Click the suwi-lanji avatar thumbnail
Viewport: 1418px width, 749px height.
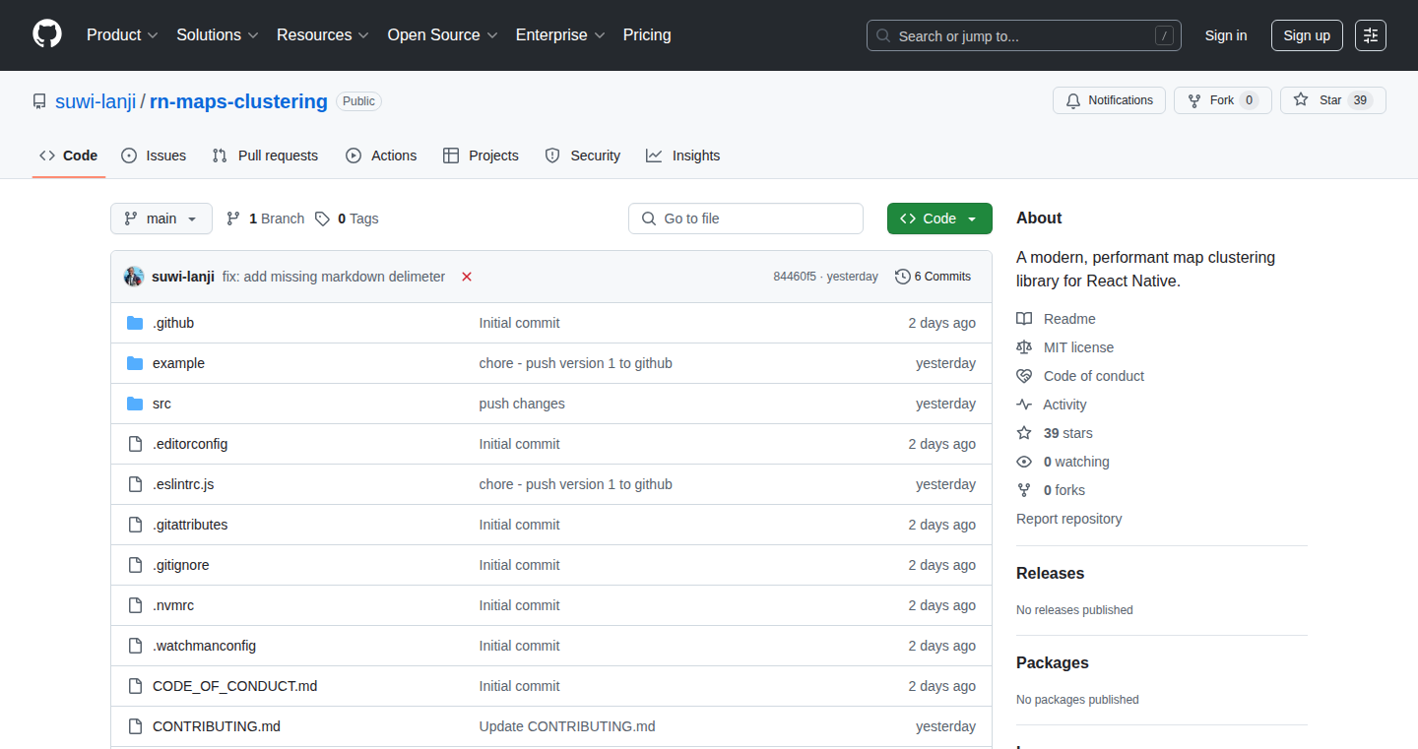134,277
